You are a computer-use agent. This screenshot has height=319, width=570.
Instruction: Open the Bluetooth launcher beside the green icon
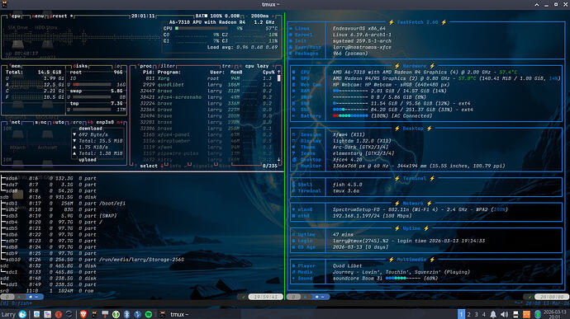(126, 314)
